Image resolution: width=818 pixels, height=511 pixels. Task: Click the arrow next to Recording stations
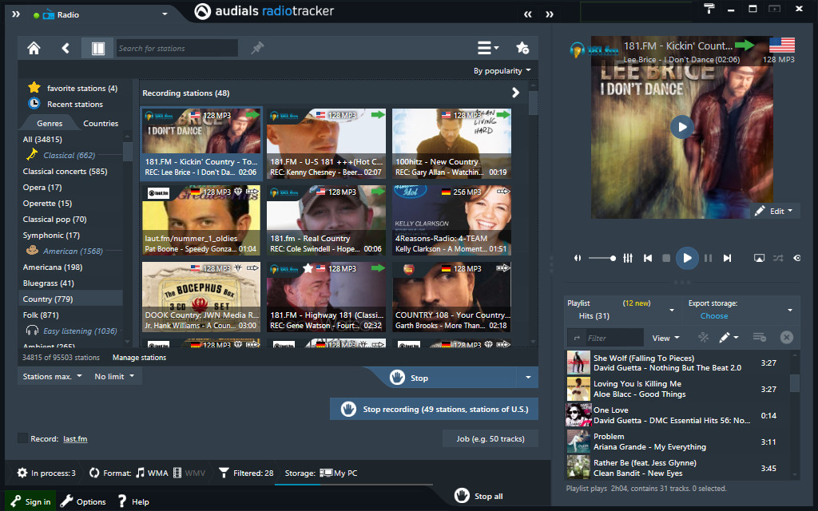[x=515, y=93]
